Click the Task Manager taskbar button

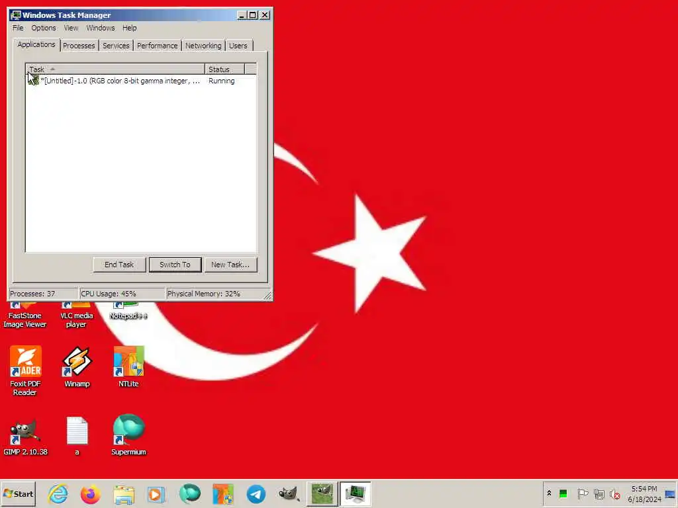(355, 494)
